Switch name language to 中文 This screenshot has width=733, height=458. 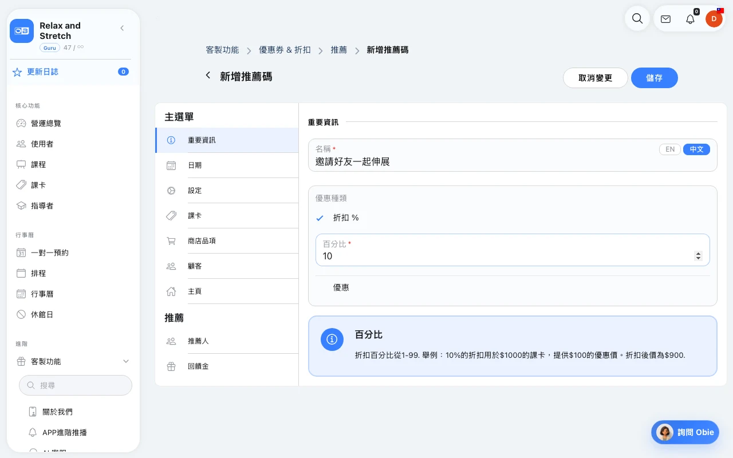click(x=696, y=149)
